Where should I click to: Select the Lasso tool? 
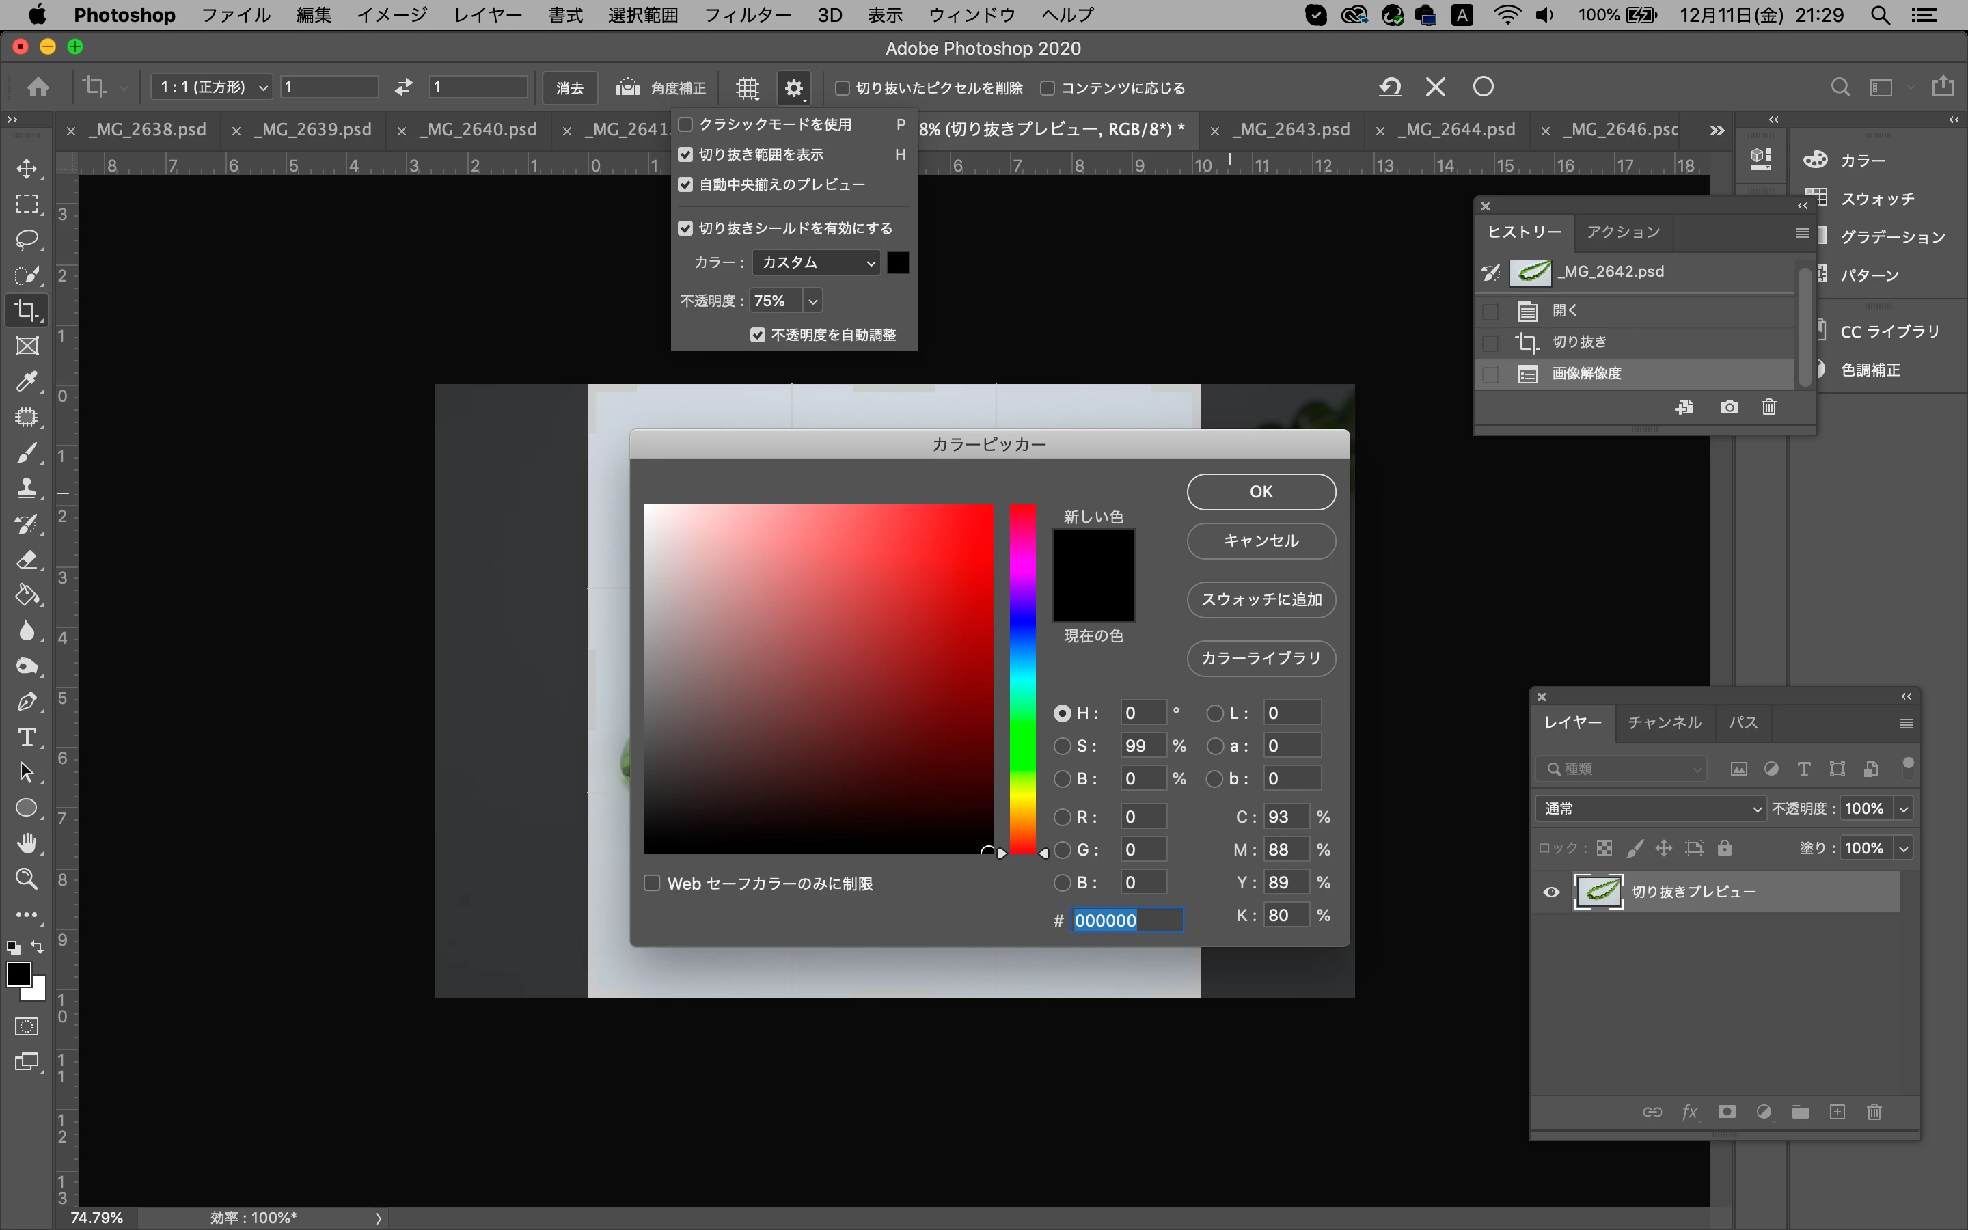click(27, 239)
